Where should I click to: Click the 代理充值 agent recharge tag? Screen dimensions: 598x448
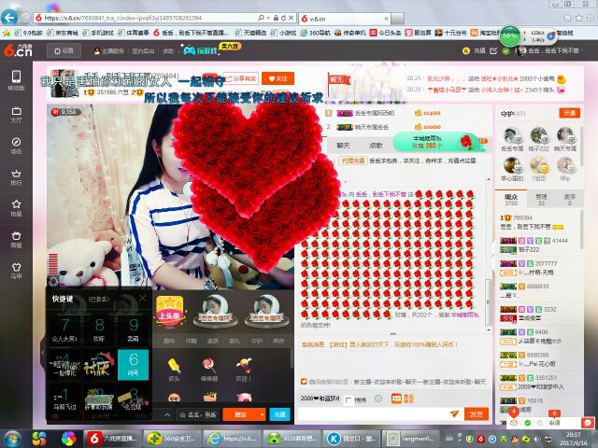(353, 161)
